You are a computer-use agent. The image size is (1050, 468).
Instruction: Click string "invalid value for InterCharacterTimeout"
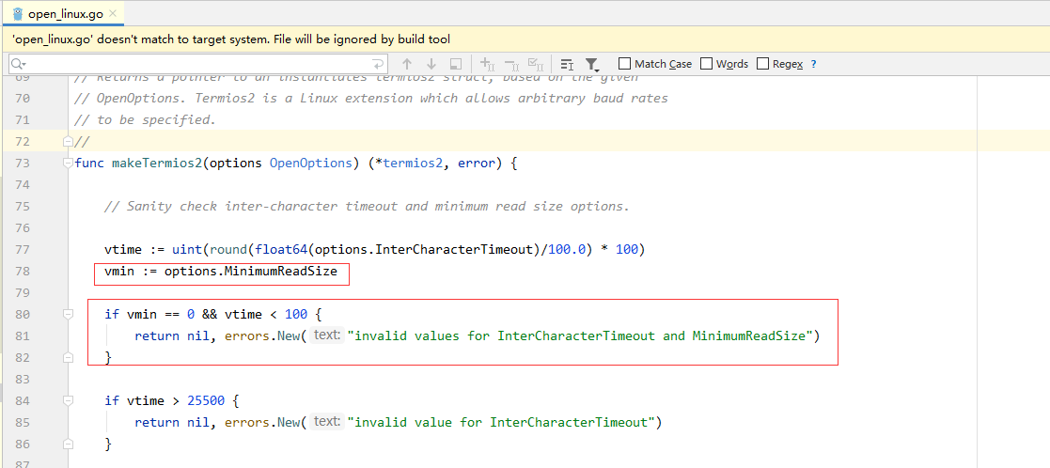(x=501, y=423)
